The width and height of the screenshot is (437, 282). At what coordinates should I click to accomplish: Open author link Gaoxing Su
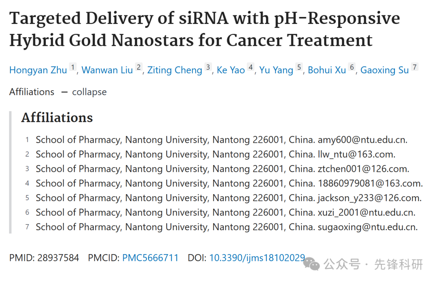(x=385, y=70)
